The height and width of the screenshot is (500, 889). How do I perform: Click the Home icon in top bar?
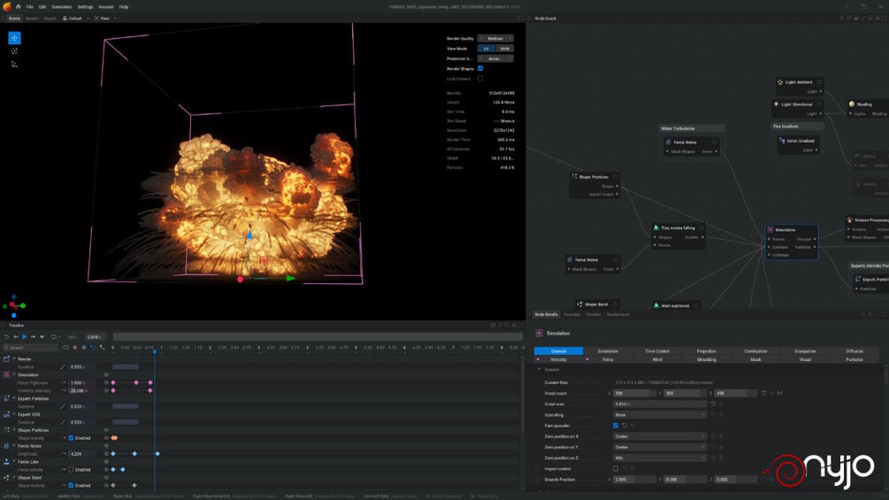(18, 6)
